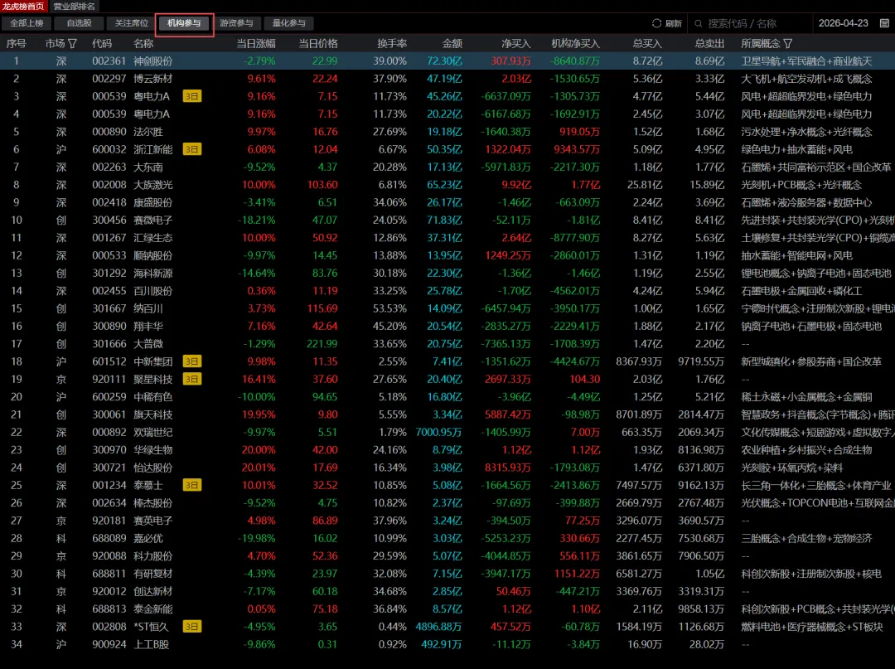The width and height of the screenshot is (895, 669).
Task: Click stock name 中稀有色
Action: pos(153,397)
